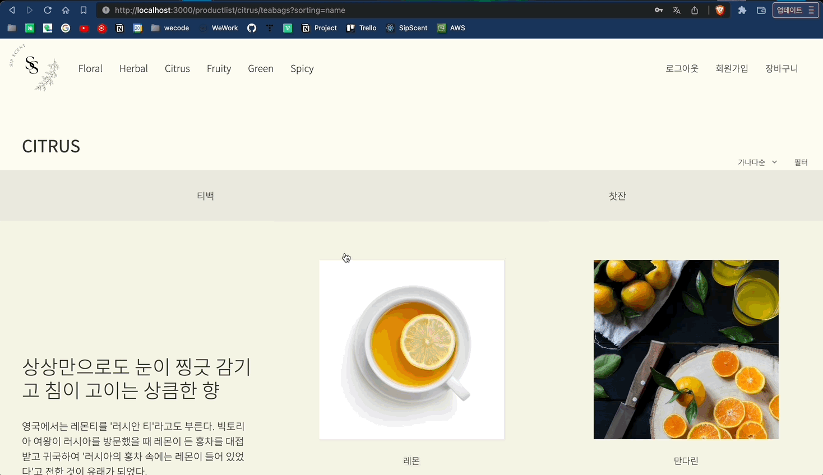Open Brave Shields lion icon
823x475 pixels.
coord(720,10)
